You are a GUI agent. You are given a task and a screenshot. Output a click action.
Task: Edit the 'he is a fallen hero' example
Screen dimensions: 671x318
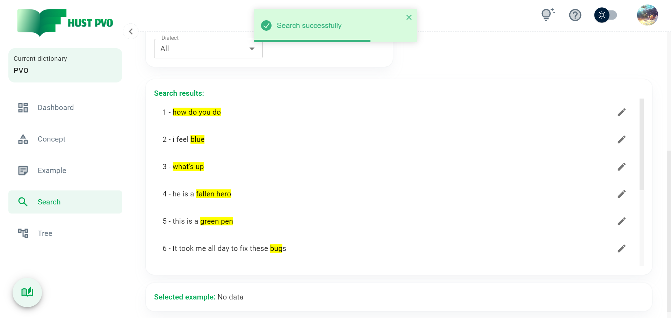coord(621,194)
